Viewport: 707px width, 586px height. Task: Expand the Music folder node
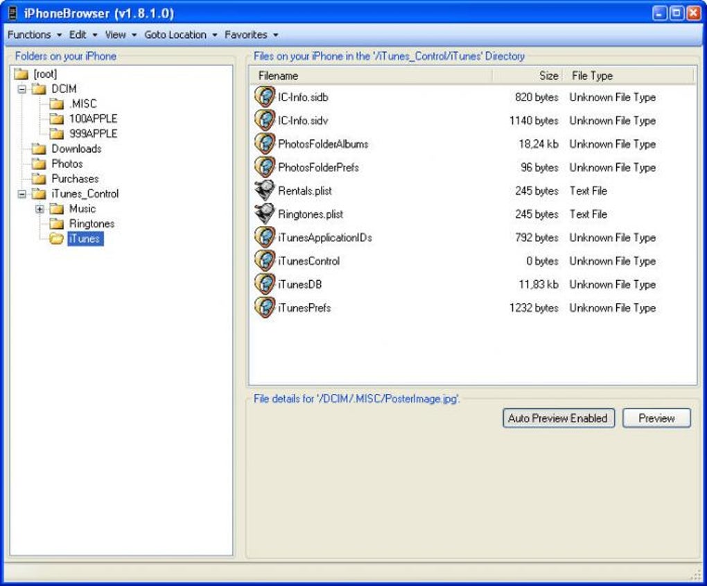point(40,209)
